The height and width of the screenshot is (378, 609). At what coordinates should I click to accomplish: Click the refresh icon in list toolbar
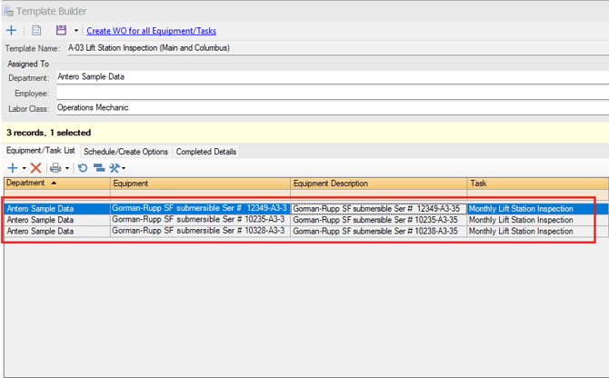pos(83,168)
